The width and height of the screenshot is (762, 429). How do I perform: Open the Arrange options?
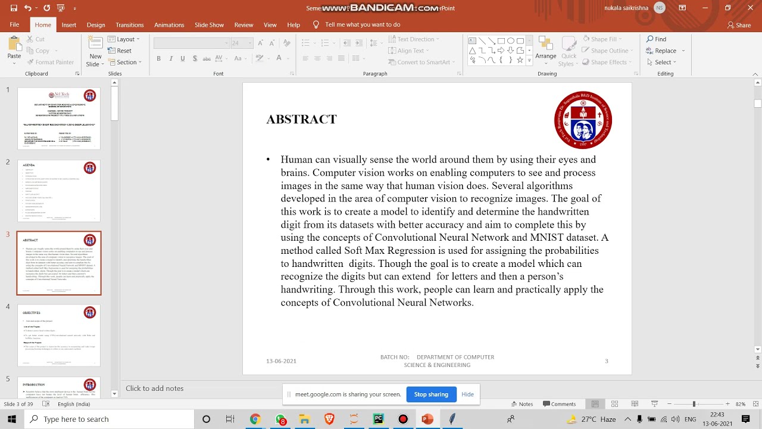pyautogui.click(x=545, y=50)
